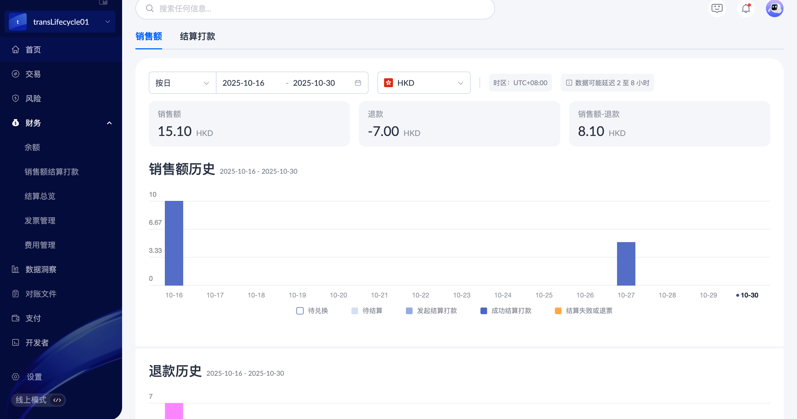The height and width of the screenshot is (419, 797).
Task: Toggle the 待兑换 legend checkbox
Action: (x=300, y=311)
